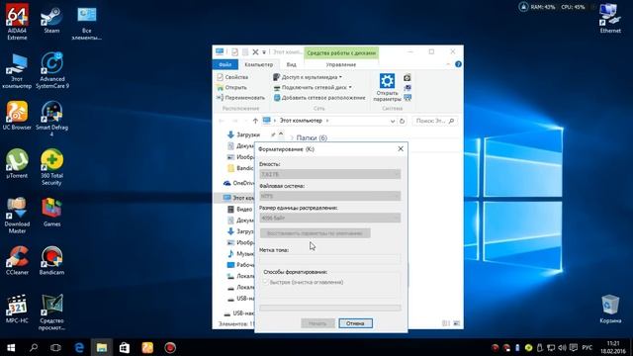The image size is (633, 356).
Task: Select 'OneDrive' in navigation pane
Action: pos(239,183)
